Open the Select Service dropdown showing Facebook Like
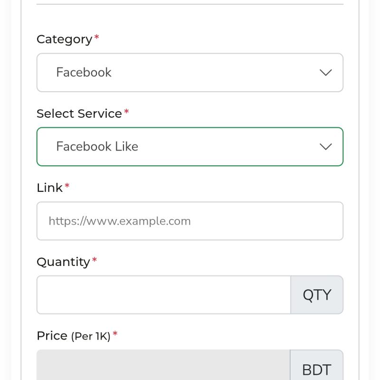 (190, 147)
